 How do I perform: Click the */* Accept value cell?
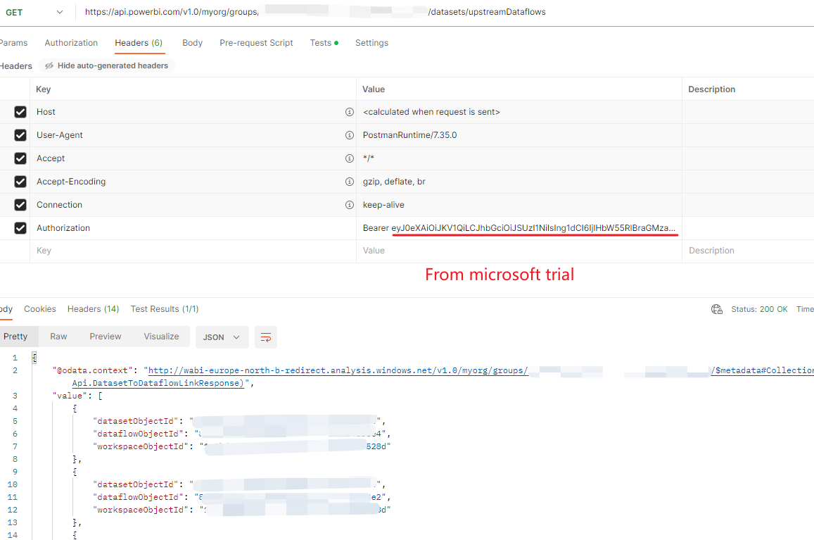pos(519,158)
